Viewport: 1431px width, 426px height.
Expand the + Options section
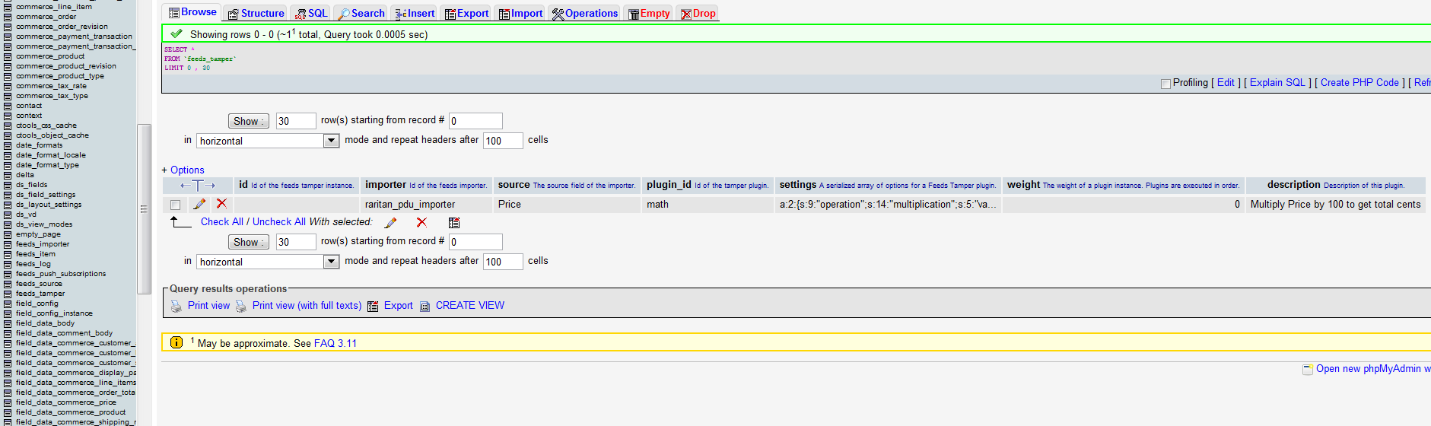[183, 170]
